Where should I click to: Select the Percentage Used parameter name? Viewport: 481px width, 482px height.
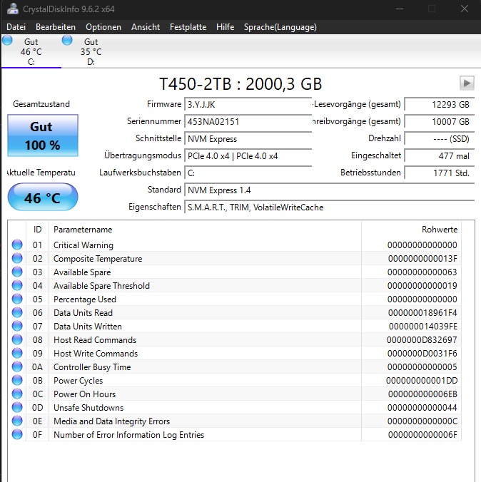point(85,299)
